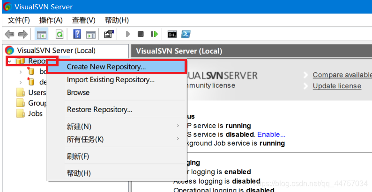Expand the second repository under Repositories
The image size is (372, 192).
(21, 82)
